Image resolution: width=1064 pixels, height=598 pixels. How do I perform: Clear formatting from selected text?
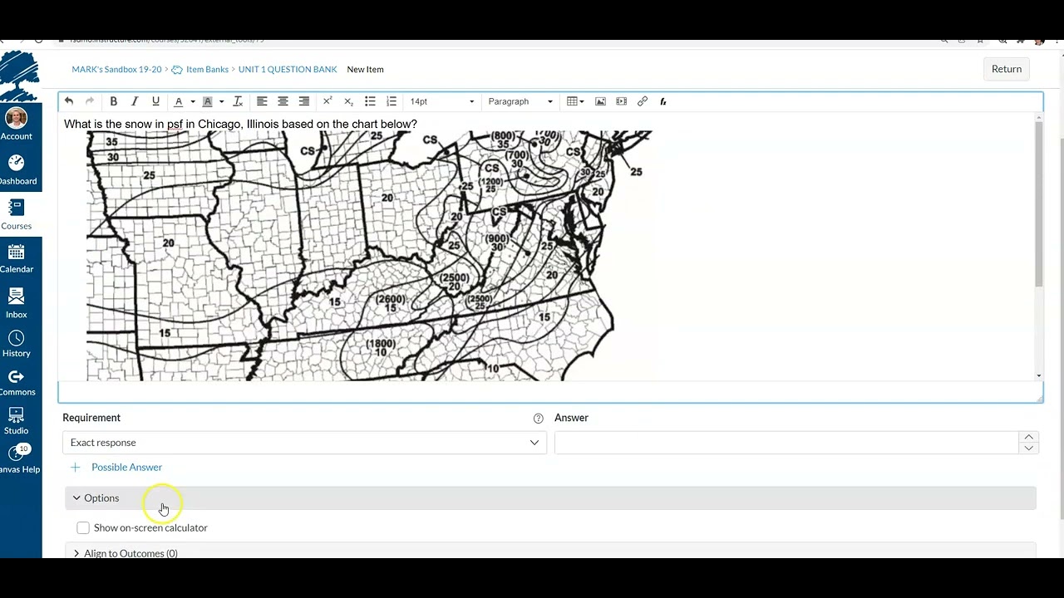click(x=238, y=101)
